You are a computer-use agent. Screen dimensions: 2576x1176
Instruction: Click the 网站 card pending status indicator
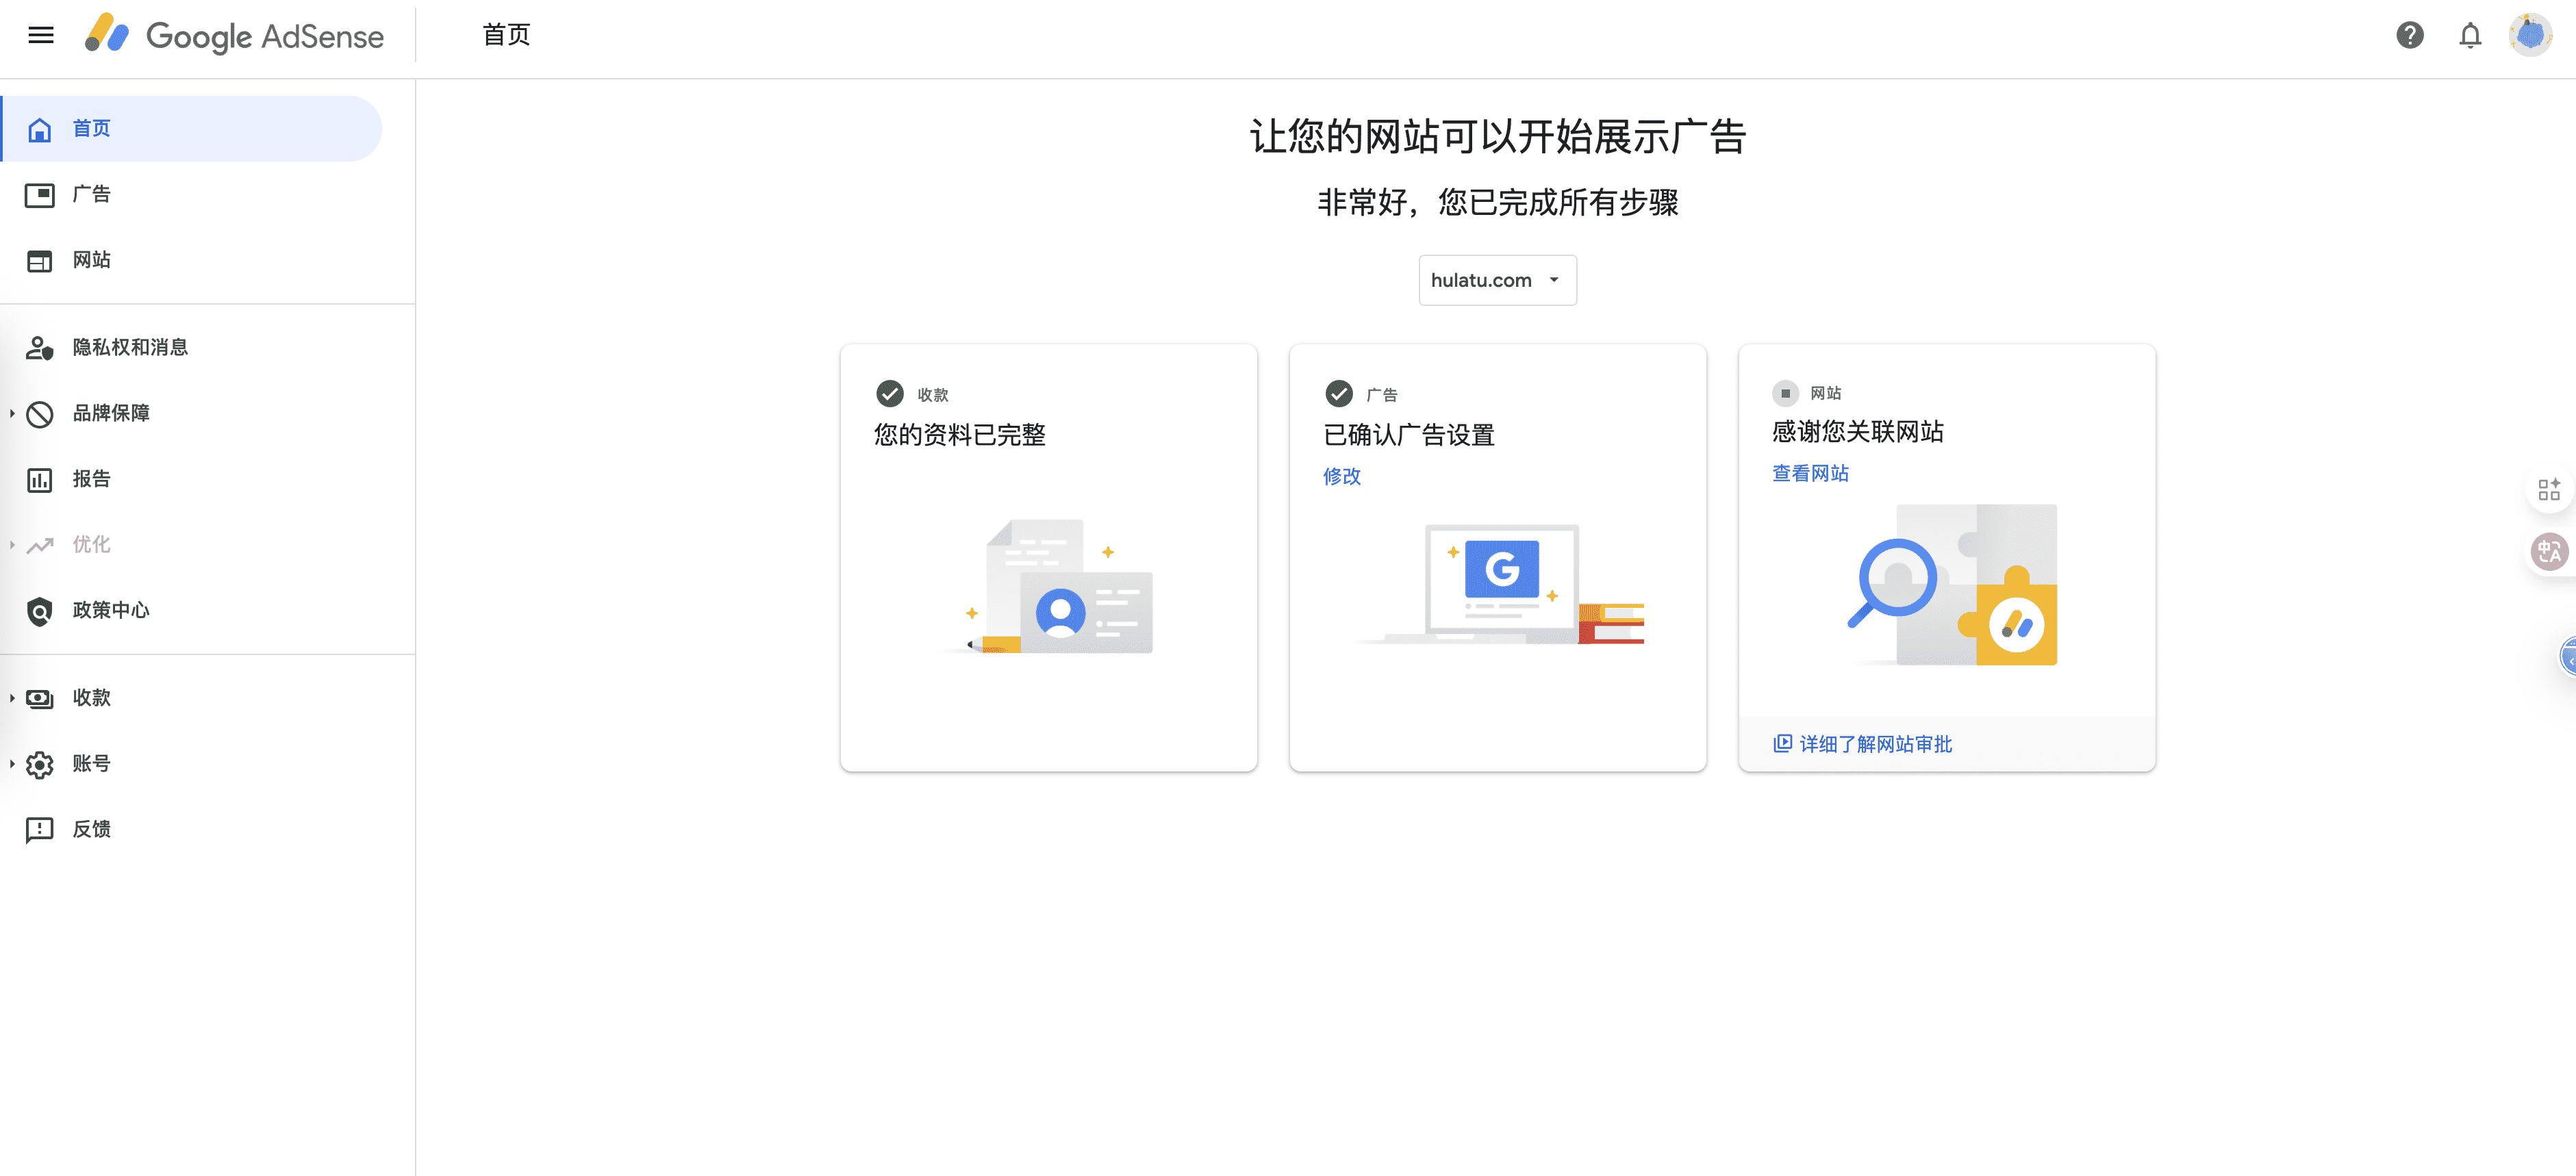(1785, 393)
